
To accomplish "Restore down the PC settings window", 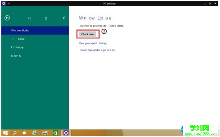I will (x=210, y=3).
